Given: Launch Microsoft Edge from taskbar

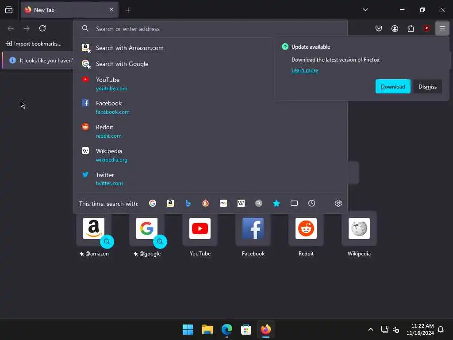Looking at the screenshot, I should pos(227,329).
